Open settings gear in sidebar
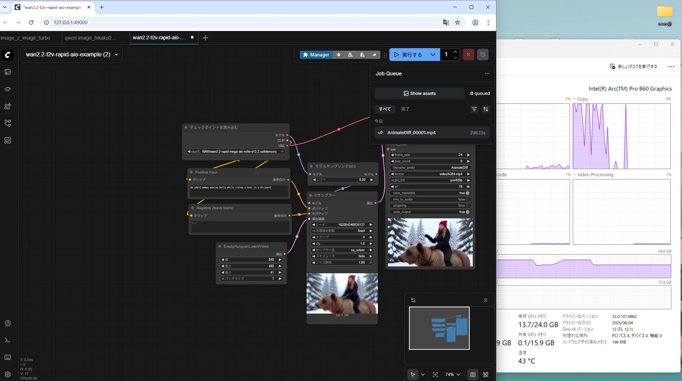 click(x=7, y=374)
